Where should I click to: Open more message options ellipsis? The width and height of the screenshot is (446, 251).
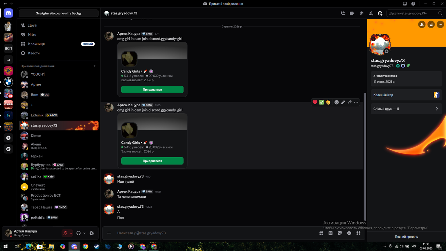pos(356,102)
